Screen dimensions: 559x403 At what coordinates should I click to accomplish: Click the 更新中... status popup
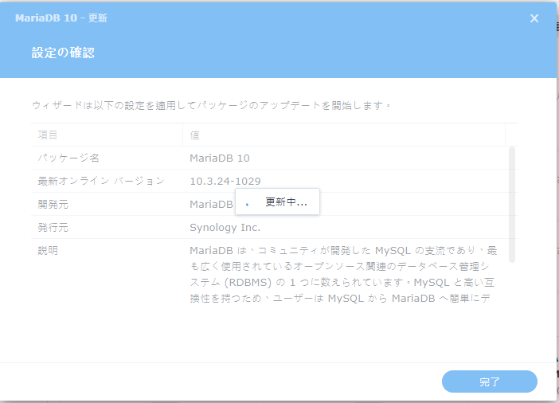(277, 201)
